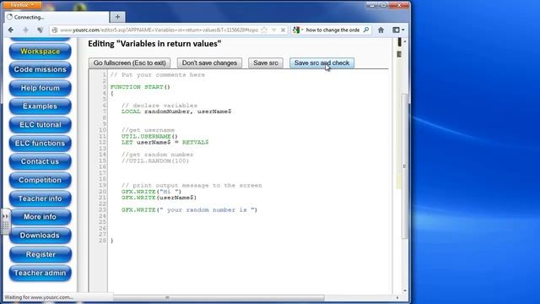Click the page scroll down arrow
Image resolution: width=540 pixels, height=304 pixels.
coord(405,291)
